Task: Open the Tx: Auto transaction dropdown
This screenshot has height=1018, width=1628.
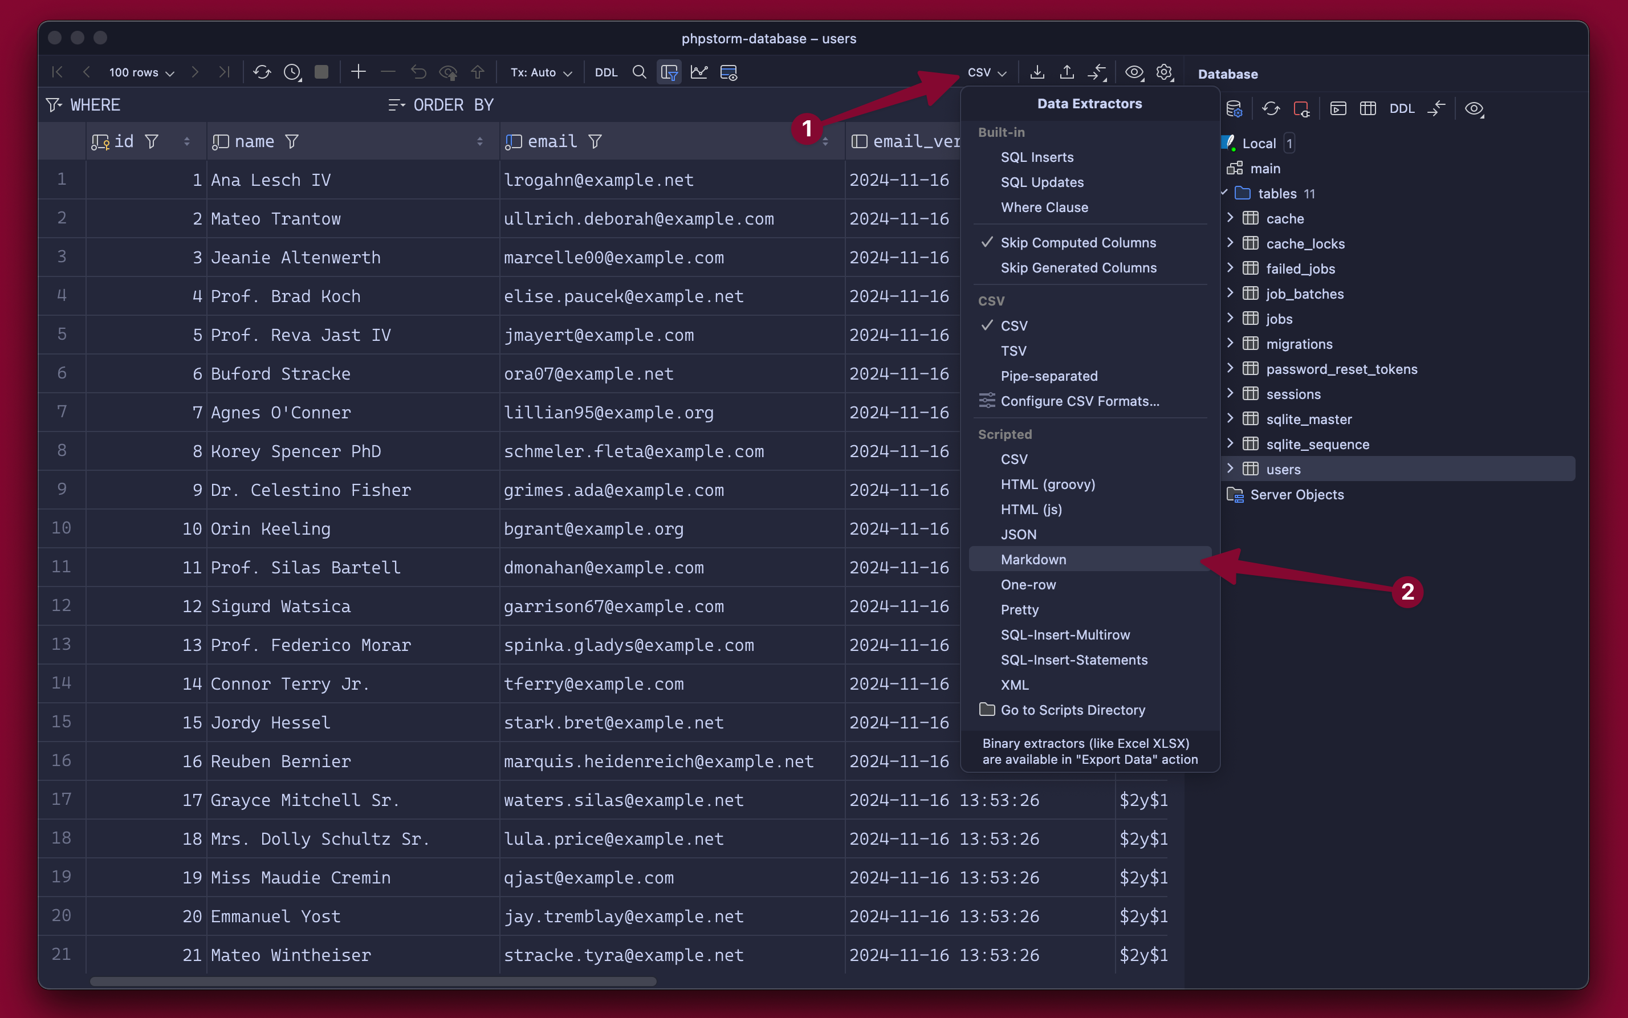Action: point(542,72)
